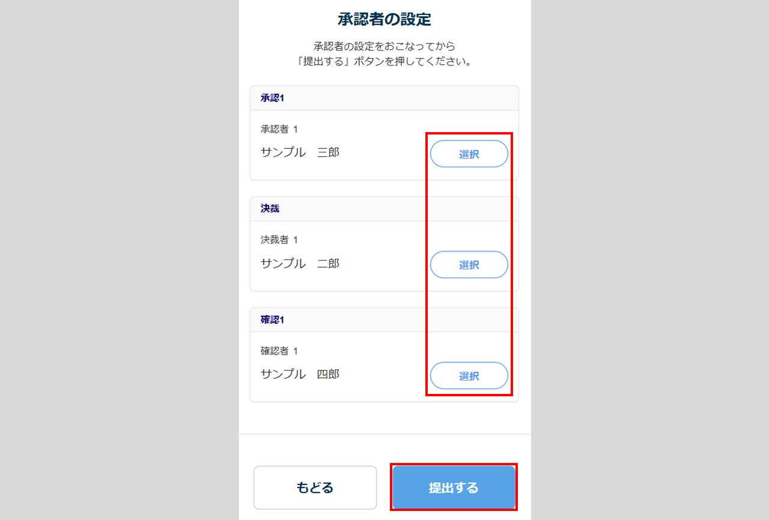Viewport: 769px width, 520px height.
Task: Click 選択 button for 承認者 1
Action: tap(469, 154)
